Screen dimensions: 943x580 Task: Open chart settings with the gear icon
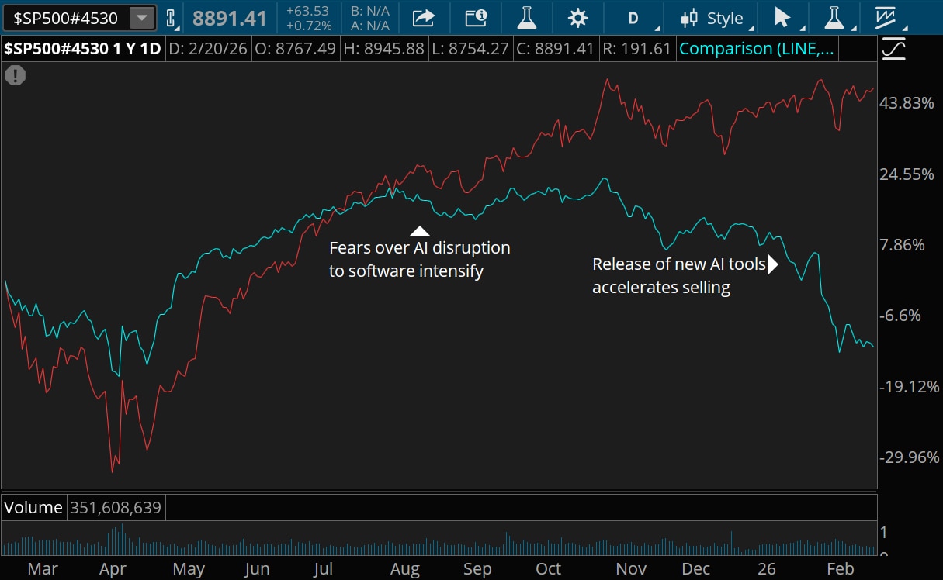pyautogui.click(x=577, y=17)
